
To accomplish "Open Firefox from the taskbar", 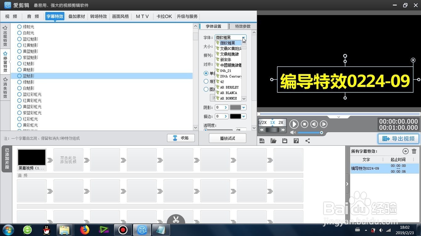I will coord(85,230).
